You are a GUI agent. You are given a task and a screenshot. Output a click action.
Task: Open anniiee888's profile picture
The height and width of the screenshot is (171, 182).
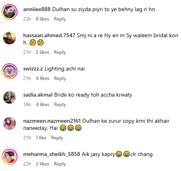coord(10,12)
